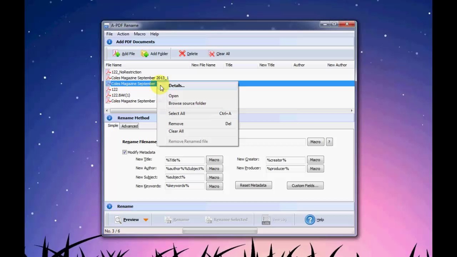Viewport: 457px width, 257px height.
Task: Toggle the Modify Metadata checkbox
Action: (124, 152)
